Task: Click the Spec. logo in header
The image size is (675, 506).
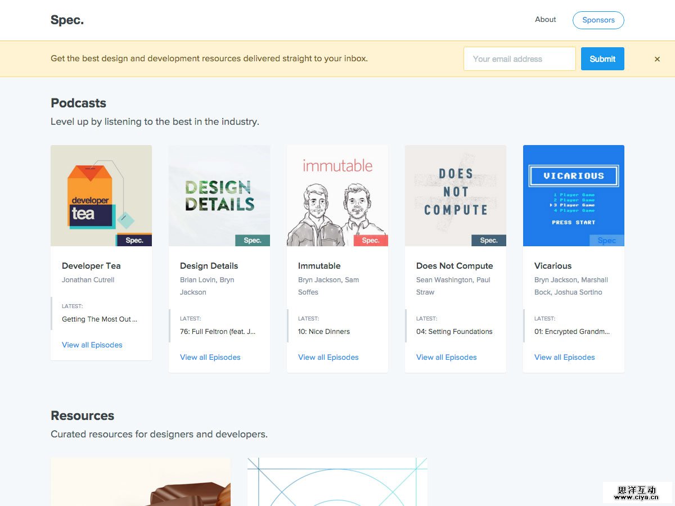Action: pyautogui.click(x=67, y=20)
